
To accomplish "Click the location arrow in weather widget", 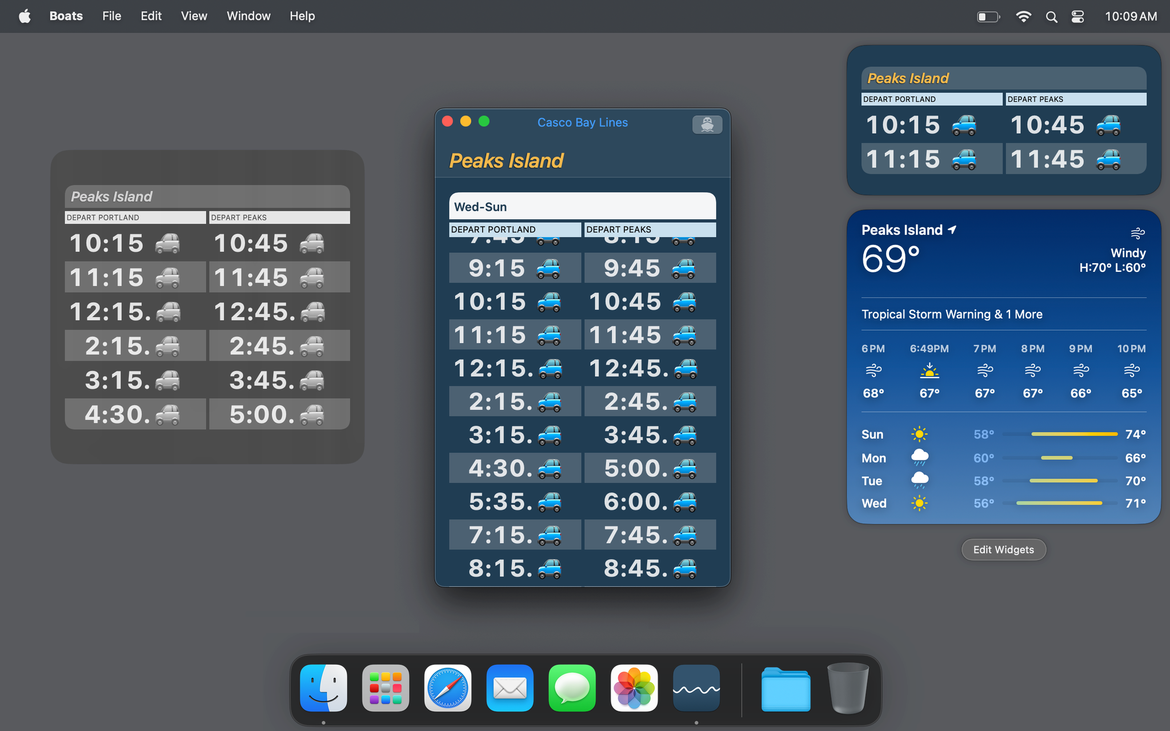I will 952,230.
